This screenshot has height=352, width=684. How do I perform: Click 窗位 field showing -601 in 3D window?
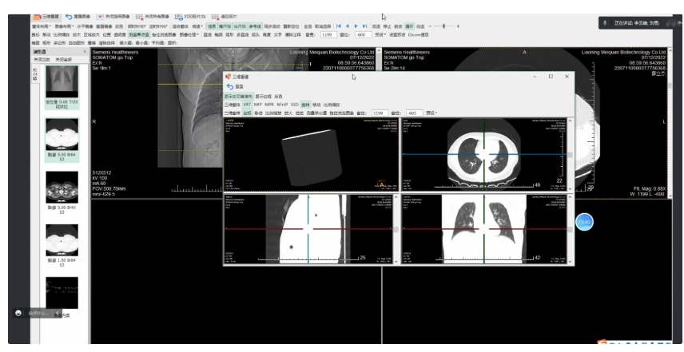click(415, 113)
